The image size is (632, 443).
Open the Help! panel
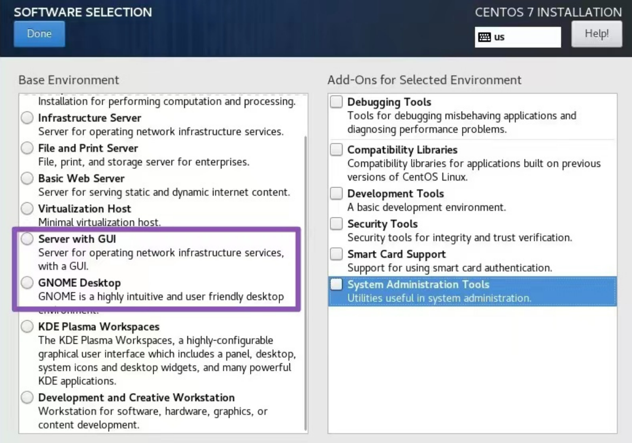coord(596,33)
